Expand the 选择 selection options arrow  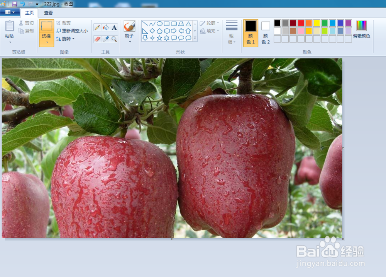pyautogui.click(x=47, y=42)
